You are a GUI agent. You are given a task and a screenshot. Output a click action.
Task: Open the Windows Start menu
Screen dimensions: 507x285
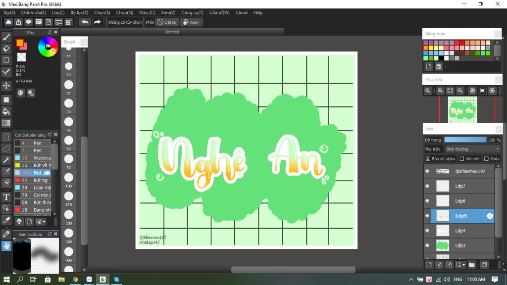click(x=6, y=279)
